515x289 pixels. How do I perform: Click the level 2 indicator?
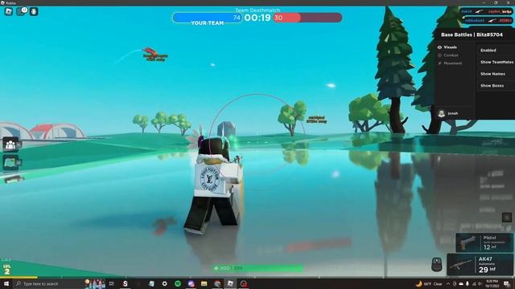pos(7,270)
